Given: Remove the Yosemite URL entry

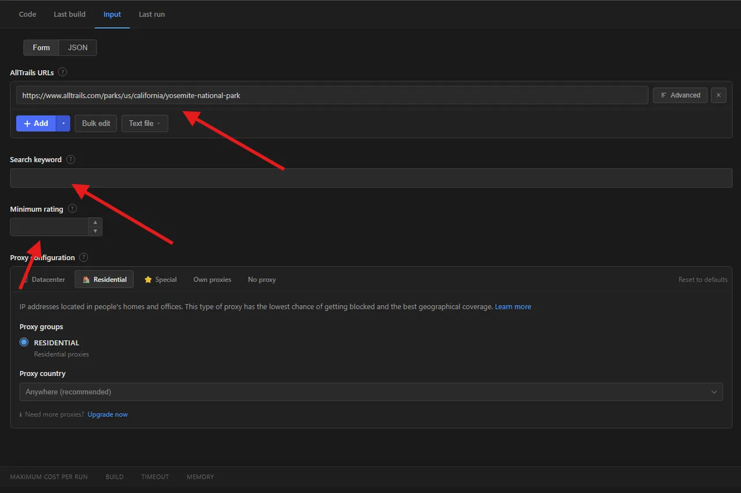Looking at the screenshot, I should (x=718, y=95).
